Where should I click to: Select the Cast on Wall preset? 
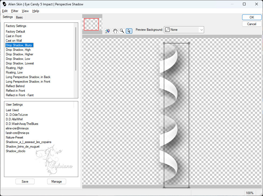pos(14,41)
